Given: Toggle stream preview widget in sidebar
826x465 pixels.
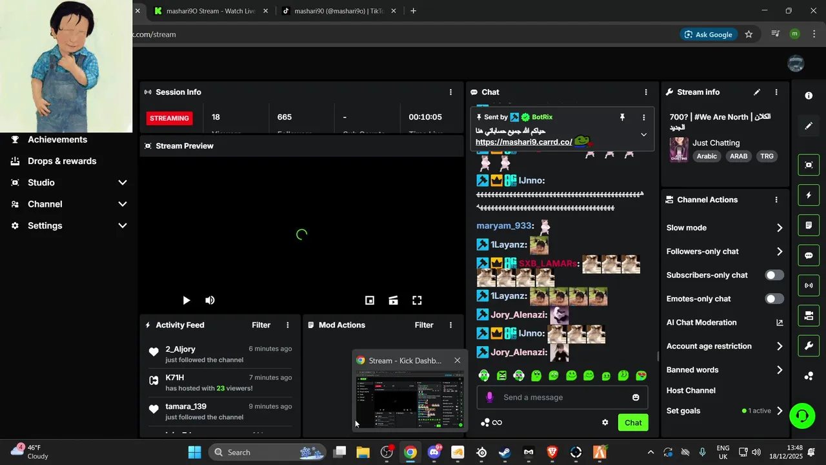Looking at the screenshot, I should point(809,165).
